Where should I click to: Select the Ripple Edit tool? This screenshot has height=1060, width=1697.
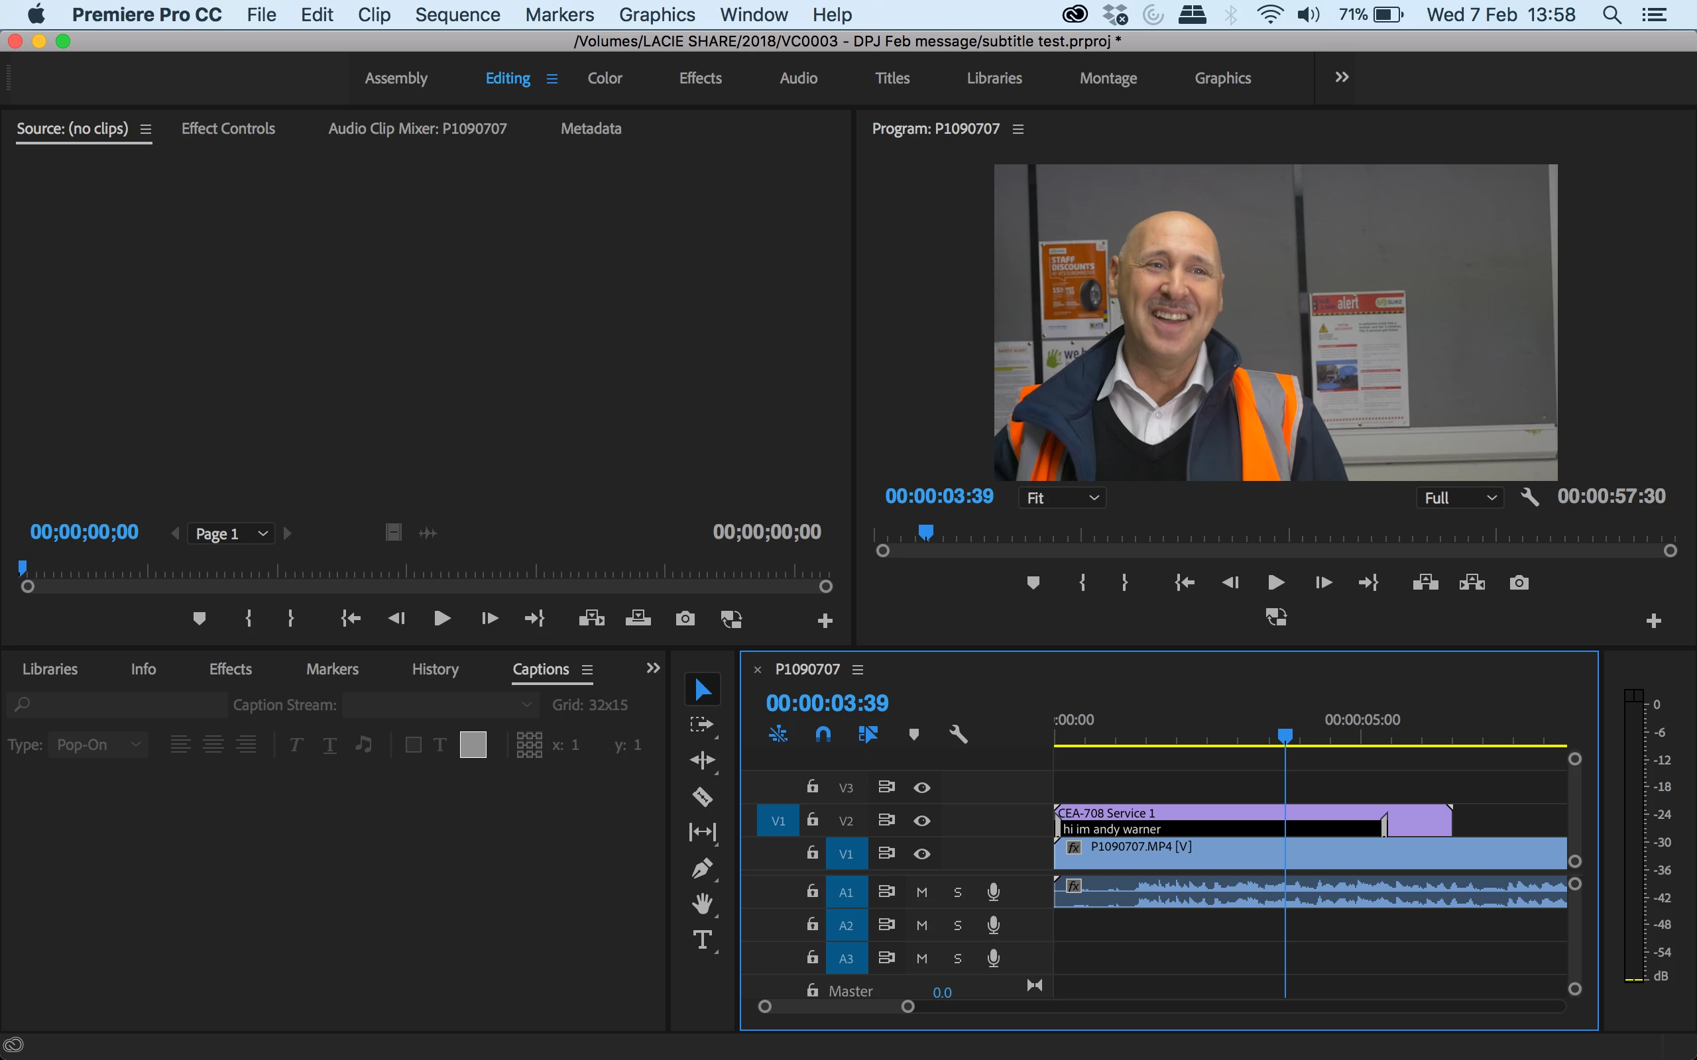coord(702,761)
